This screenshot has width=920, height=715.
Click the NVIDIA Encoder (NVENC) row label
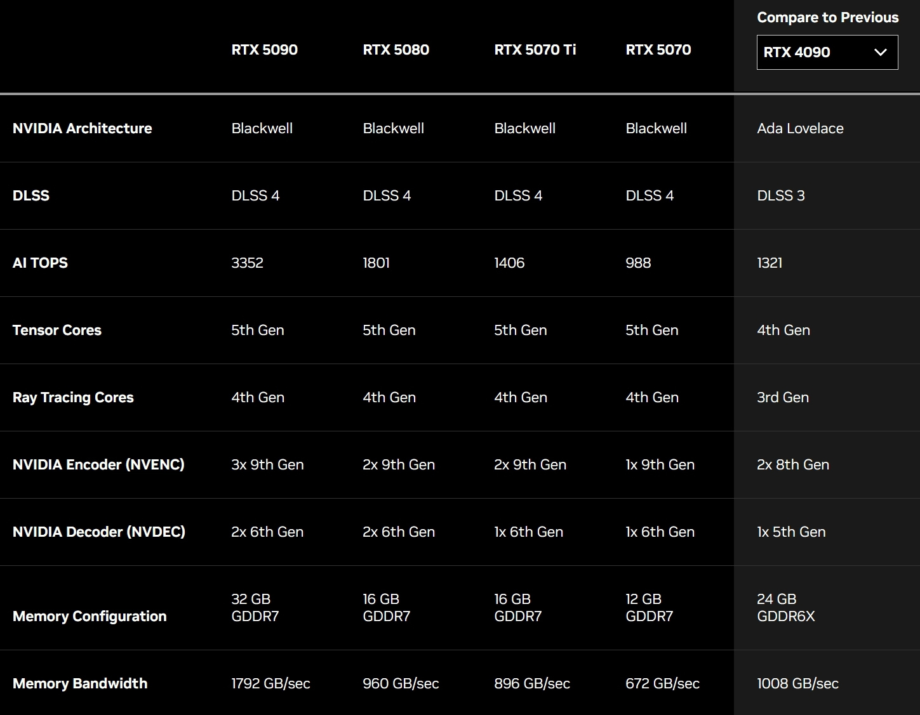[x=98, y=464]
